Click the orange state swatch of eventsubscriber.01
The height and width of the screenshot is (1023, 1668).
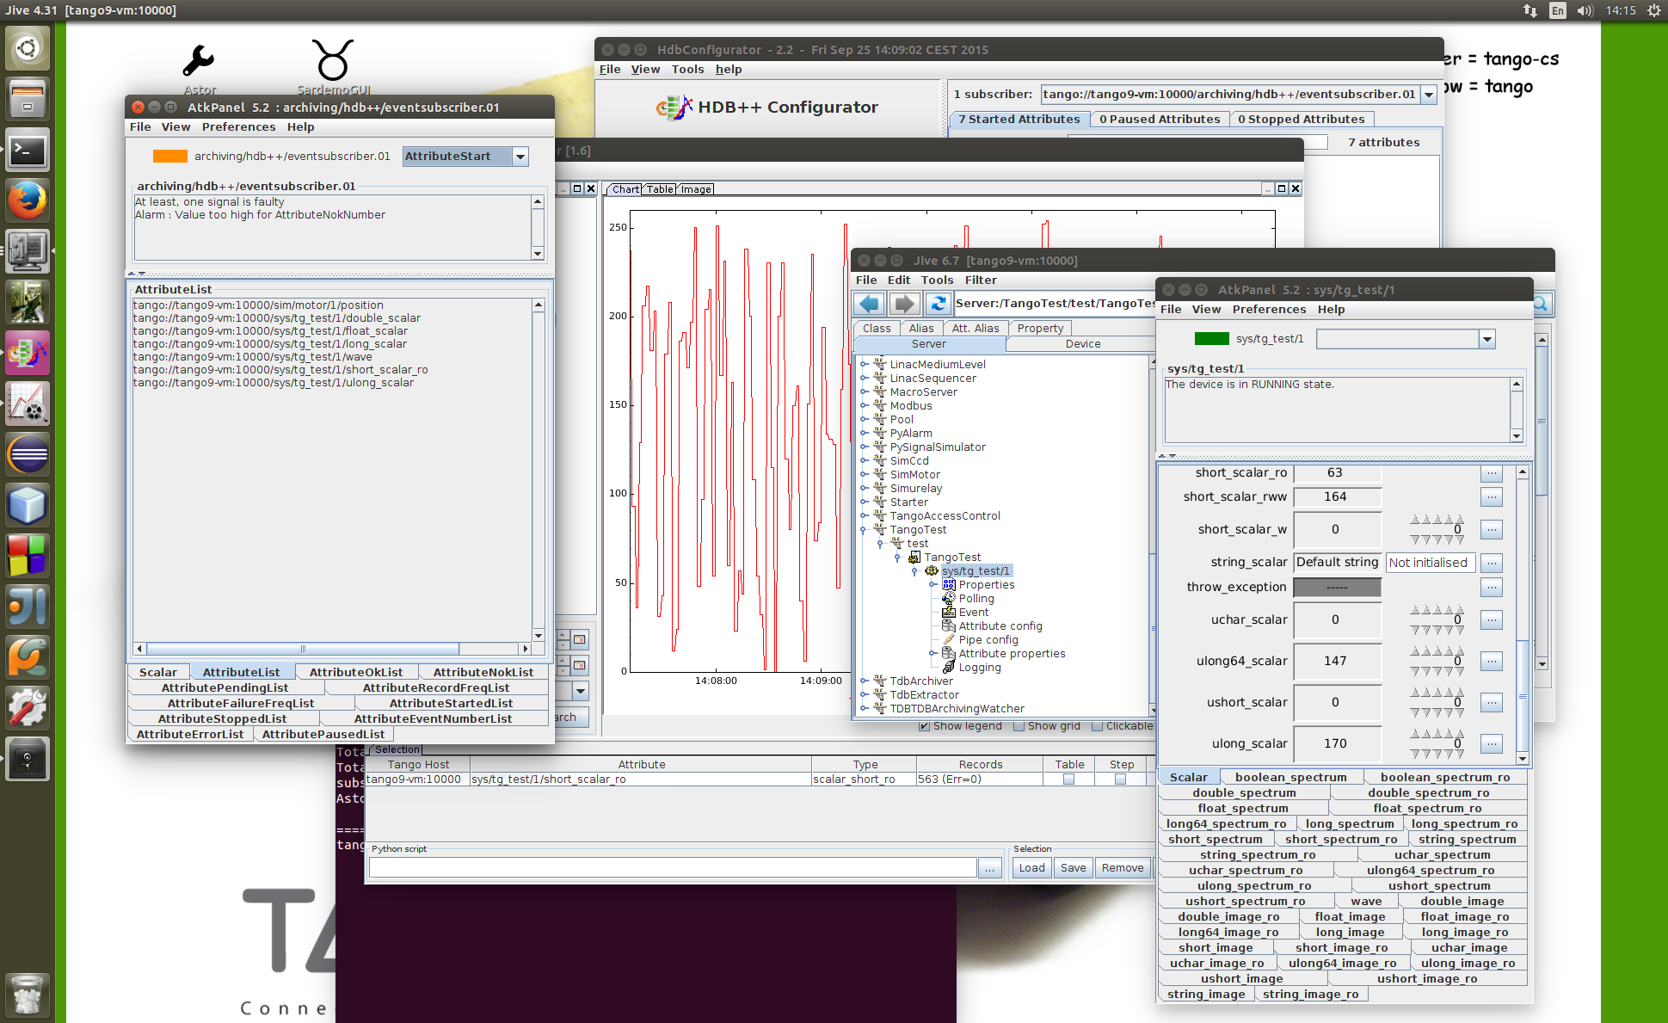point(169,157)
